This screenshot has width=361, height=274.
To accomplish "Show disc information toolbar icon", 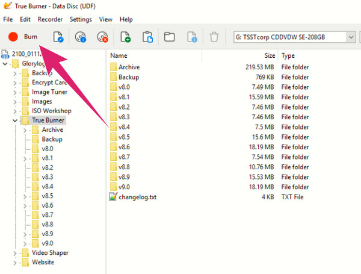I will coord(81,37).
